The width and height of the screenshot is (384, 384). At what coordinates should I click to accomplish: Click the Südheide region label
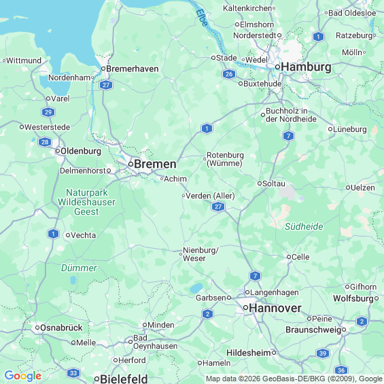point(304,226)
